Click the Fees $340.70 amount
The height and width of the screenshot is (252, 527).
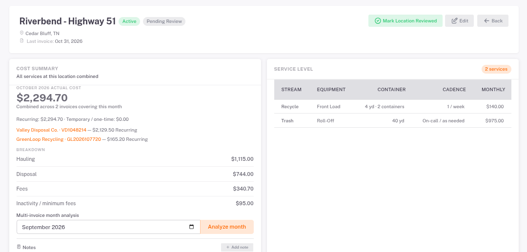point(243,189)
